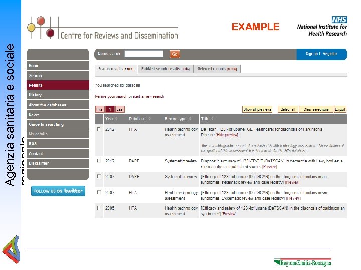Click the Sign in link
Image resolution: width=361 pixels, height=270 pixels.
point(312,54)
